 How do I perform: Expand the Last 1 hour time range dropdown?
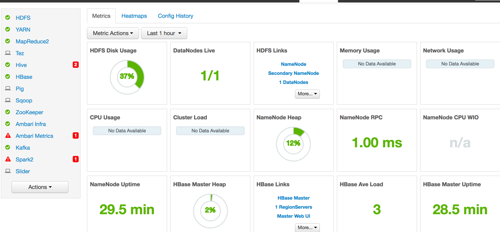164,33
